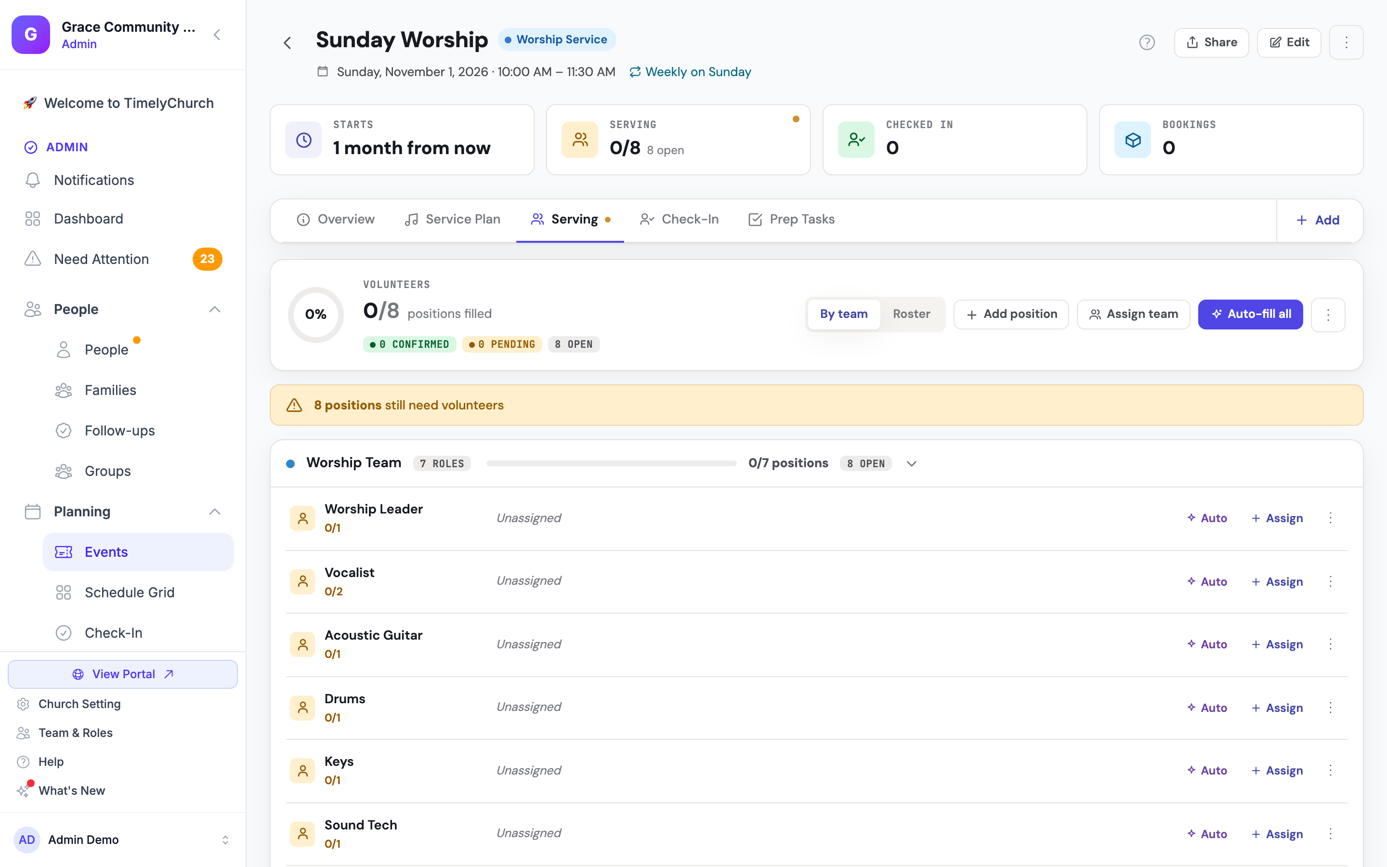1387x867 pixels.
Task: Click the Worship Team positions progress bar
Action: tap(611, 463)
